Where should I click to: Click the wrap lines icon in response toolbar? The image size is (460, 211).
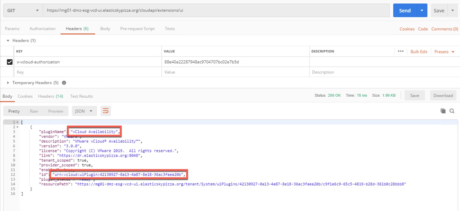106,111
